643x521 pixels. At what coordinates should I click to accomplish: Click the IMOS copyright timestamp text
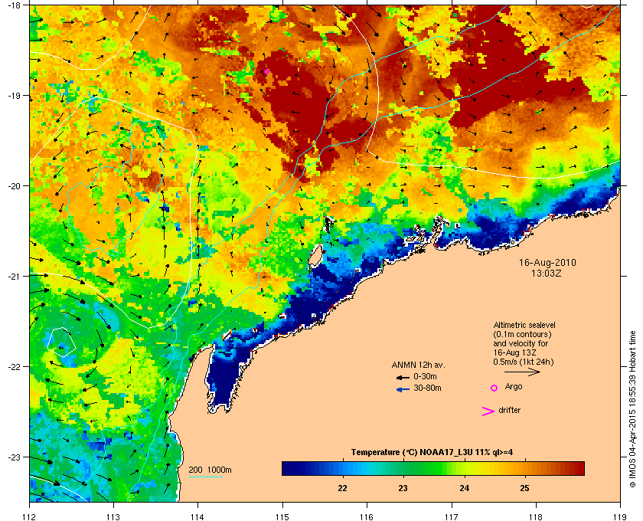632,410
